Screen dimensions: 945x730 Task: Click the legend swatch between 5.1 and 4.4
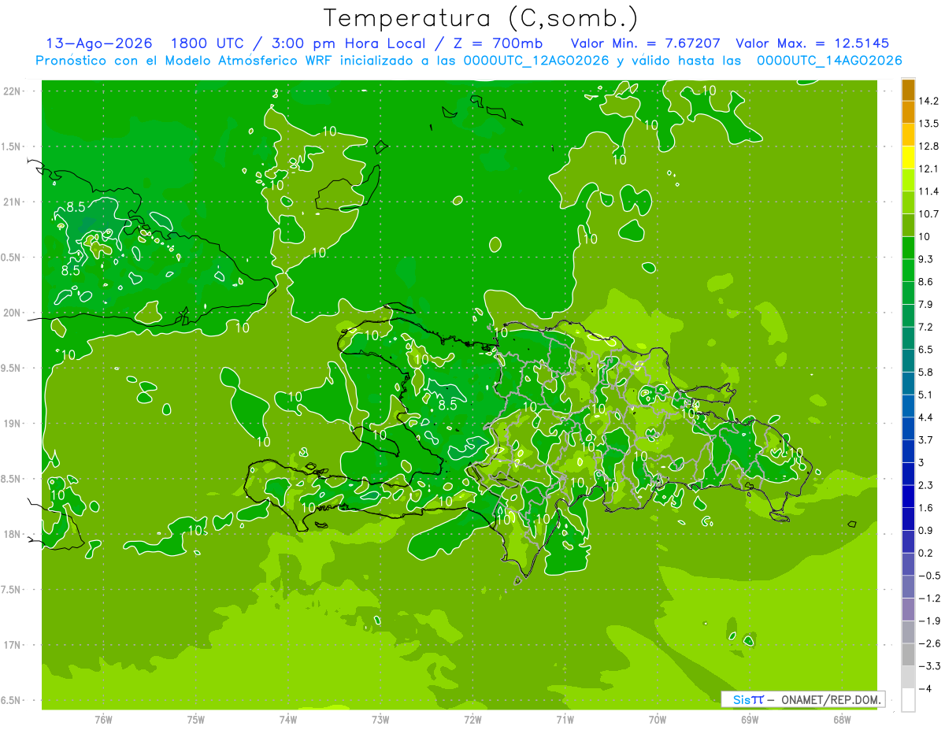[x=908, y=406]
